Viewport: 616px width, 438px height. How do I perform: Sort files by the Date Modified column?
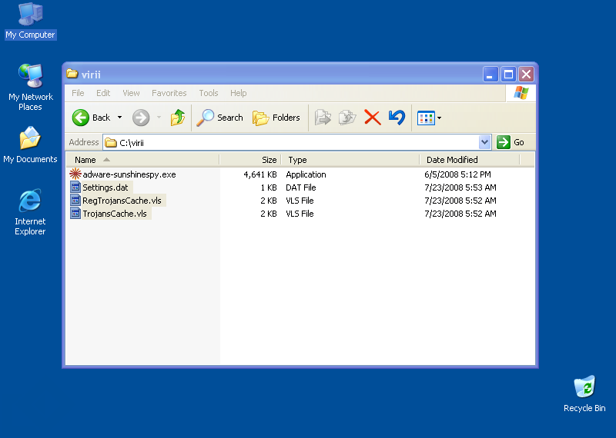pos(452,160)
